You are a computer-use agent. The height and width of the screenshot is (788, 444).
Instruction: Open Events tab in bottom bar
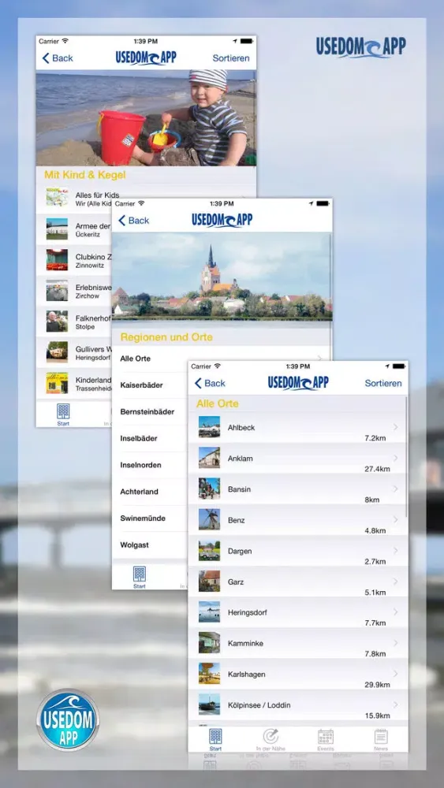pos(326,740)
